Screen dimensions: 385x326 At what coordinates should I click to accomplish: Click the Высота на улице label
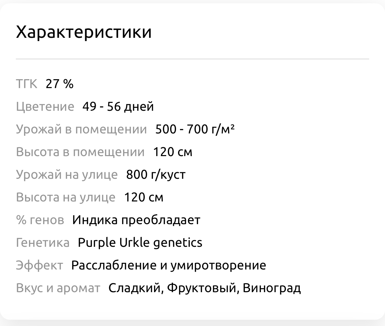tap(66, 198)
